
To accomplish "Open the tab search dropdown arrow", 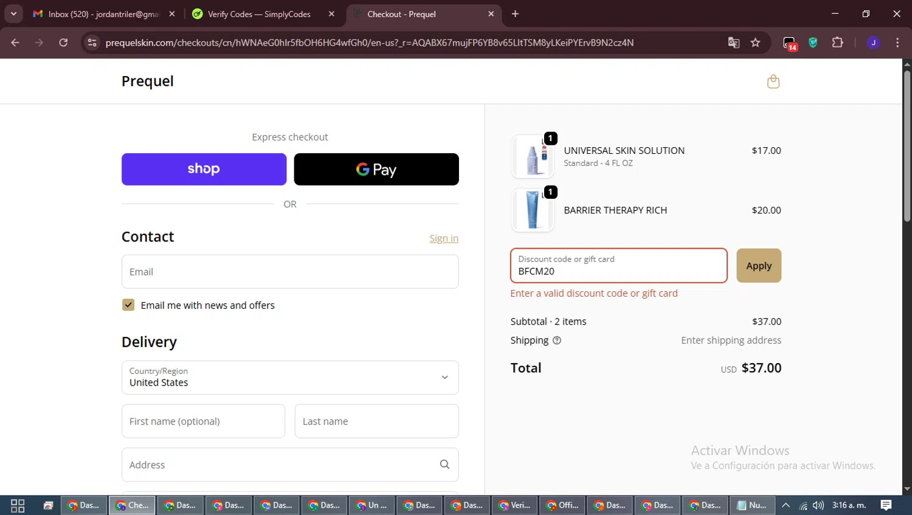I will pyautogui.click(x=13, y=13).
